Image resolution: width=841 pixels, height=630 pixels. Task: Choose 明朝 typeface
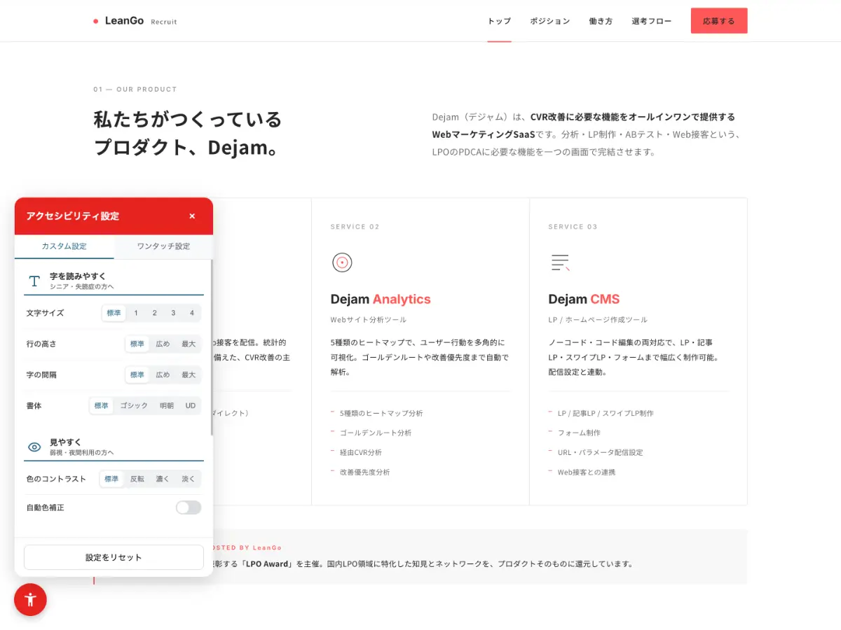[x=167, y=405]
